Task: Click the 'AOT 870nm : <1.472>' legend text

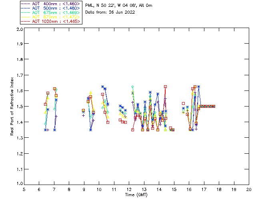Action: tap(56, 17)
